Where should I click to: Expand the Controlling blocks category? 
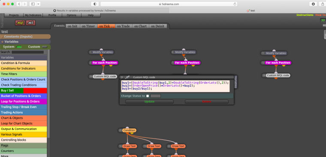(24, 140)
